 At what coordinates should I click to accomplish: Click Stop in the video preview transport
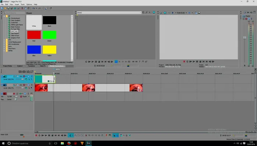(200, 62)
